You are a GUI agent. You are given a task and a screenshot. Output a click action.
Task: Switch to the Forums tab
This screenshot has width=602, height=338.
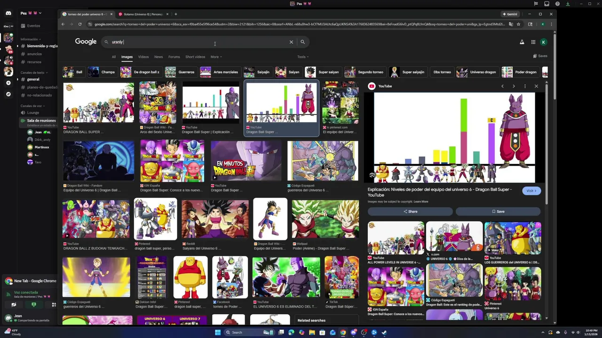[x=174, y=57]
